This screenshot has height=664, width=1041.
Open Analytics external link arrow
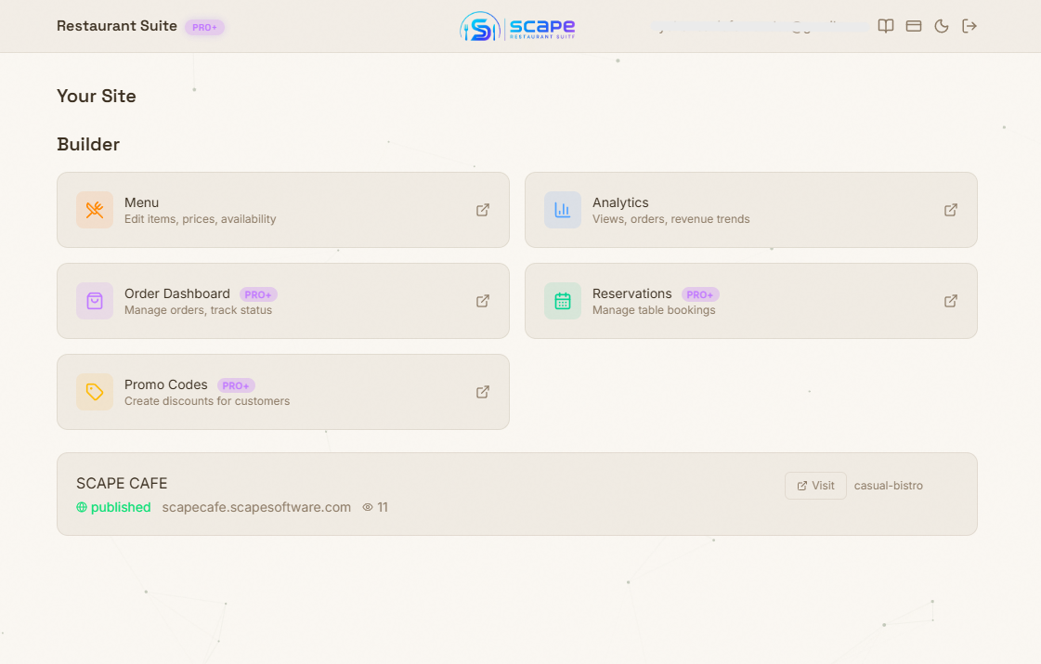[951, 210]
